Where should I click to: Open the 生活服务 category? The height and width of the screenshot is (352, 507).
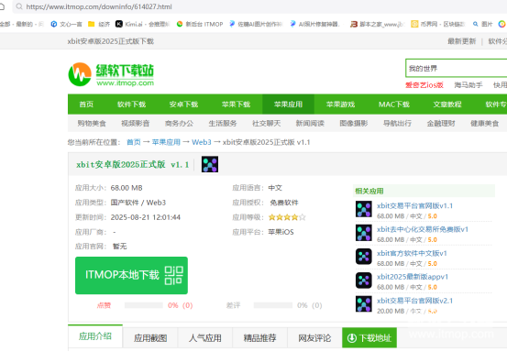pos(223,123)
